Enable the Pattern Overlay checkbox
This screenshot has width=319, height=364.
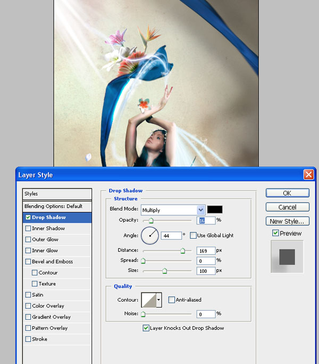(28, 328)
